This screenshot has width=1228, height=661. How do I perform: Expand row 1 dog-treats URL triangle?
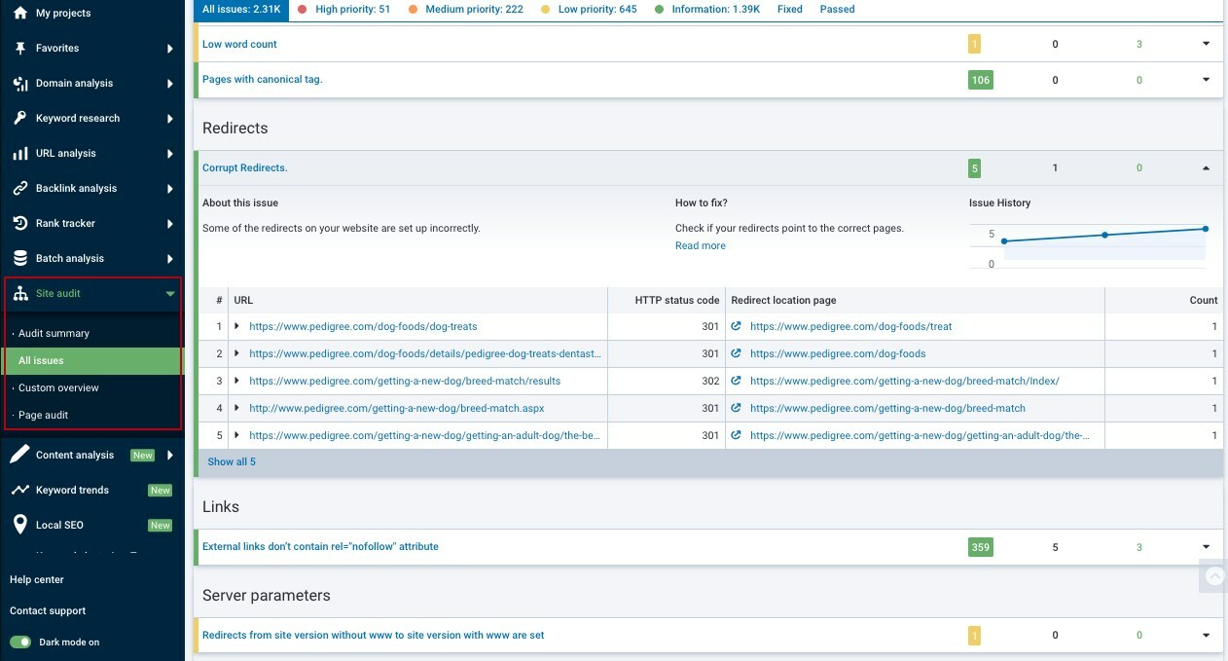point(236,326)
